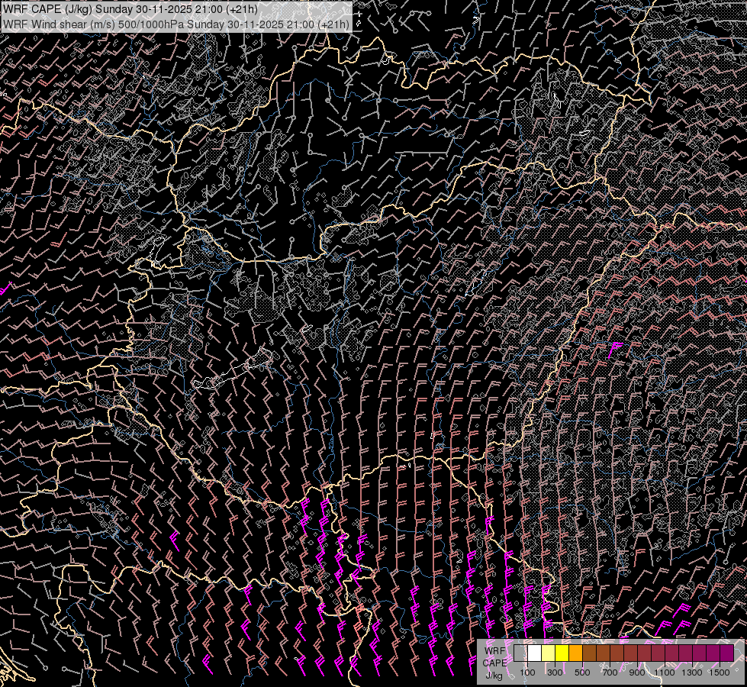Screen dimensions: 747x687
Task: Click the orange swatch in the CAPE legend
Action: tap(575, 653)
